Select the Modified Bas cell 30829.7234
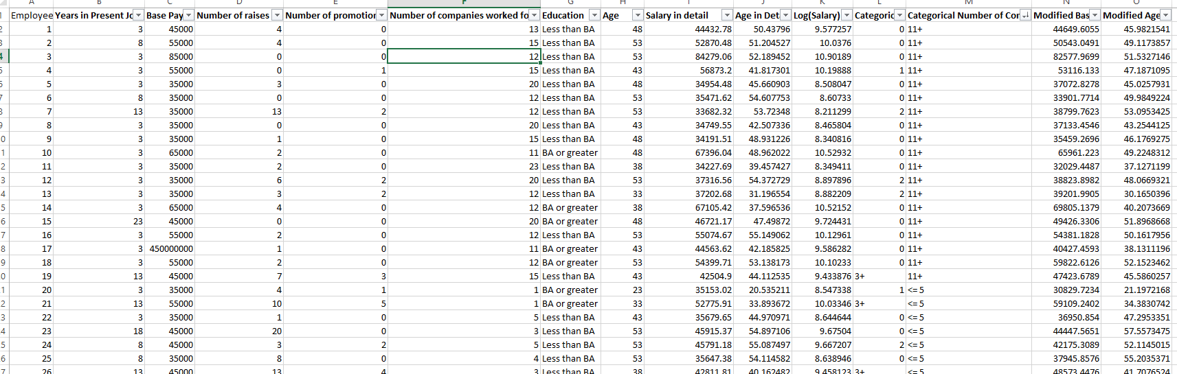Viewport: 1177px width, 374px height. click(x=1066, y=290)
